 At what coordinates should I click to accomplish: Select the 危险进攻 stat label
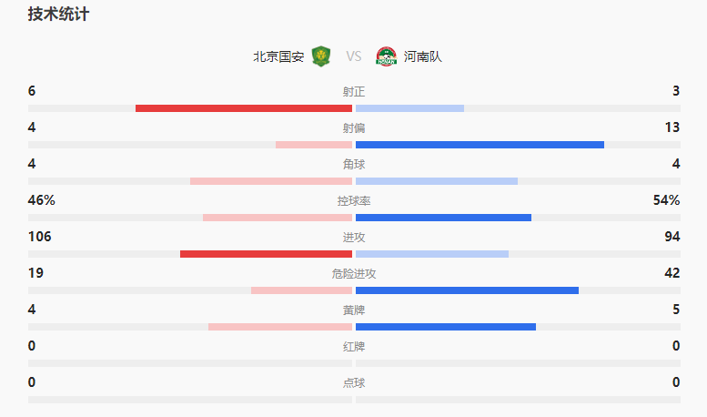point(354,274)
